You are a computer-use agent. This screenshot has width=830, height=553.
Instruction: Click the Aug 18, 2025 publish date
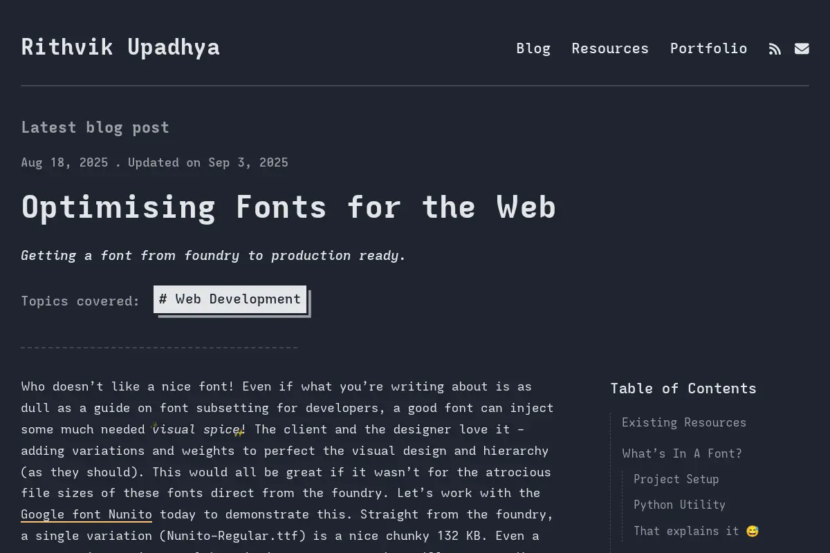(64, 162)
